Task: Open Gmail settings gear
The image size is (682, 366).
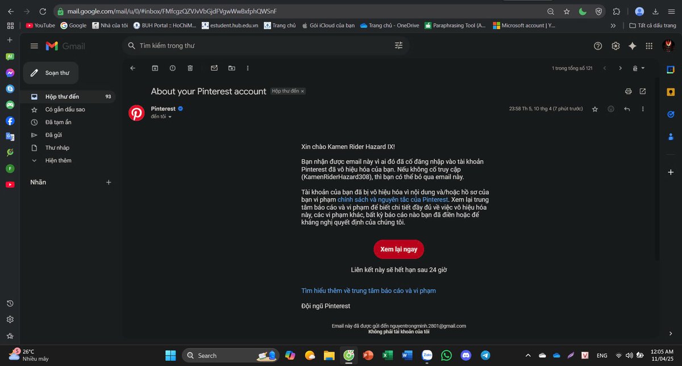Action: click(616, 46)
